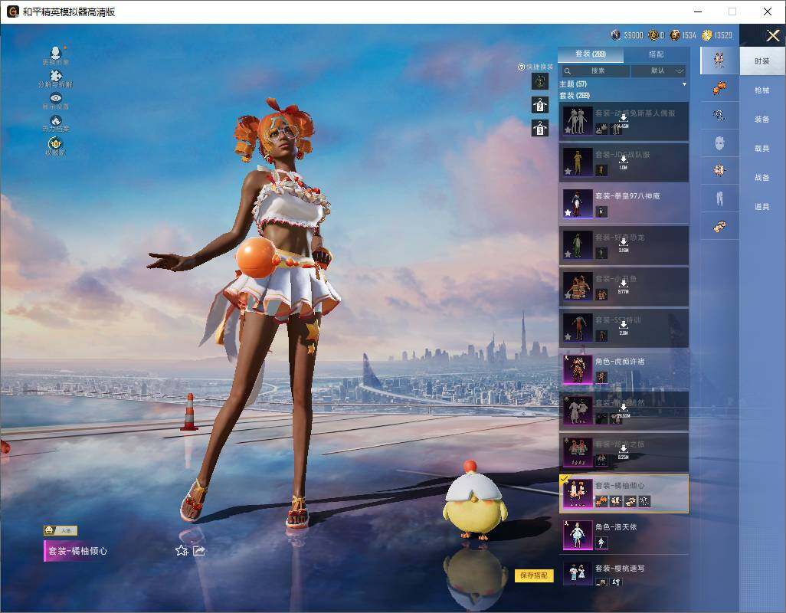This screenshot has height=613, width=786.
Task: Open the 热力档案 flame icon
Action: point(56,123)
